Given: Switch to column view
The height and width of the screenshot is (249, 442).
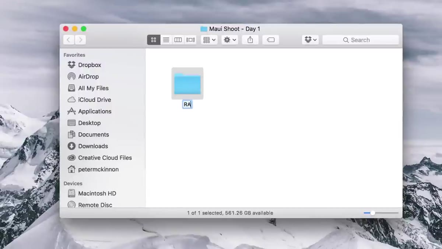Looking at the screenshot, I should (x=178, y=40).
